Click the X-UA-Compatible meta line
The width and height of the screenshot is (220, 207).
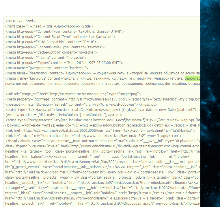click(51, 42)
